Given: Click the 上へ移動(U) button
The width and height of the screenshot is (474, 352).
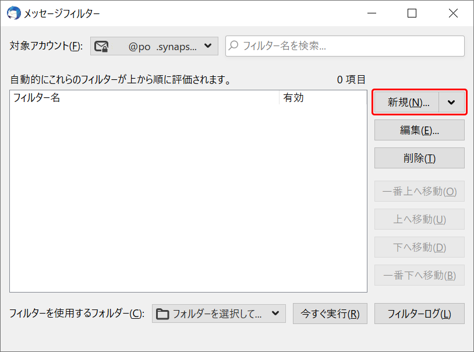Looking at the screenshot, I should pyautogui.click(x=420, y=219).
